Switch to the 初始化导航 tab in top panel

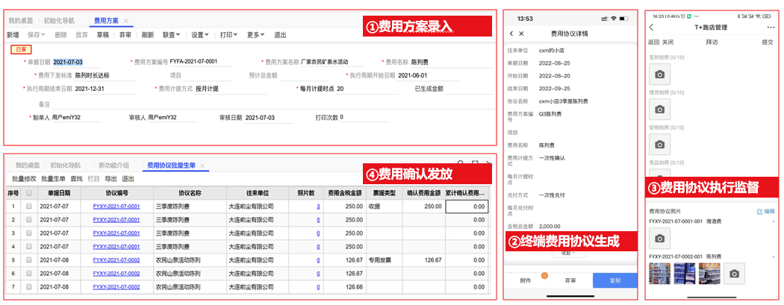click(58, 22)
